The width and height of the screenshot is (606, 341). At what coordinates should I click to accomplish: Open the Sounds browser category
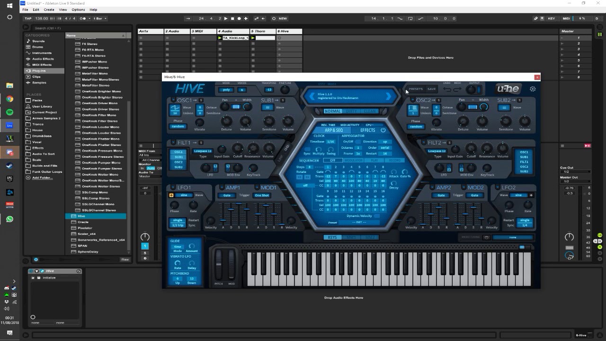[x=38, y=41]
